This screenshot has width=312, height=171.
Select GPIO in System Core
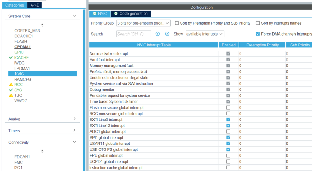19,52
